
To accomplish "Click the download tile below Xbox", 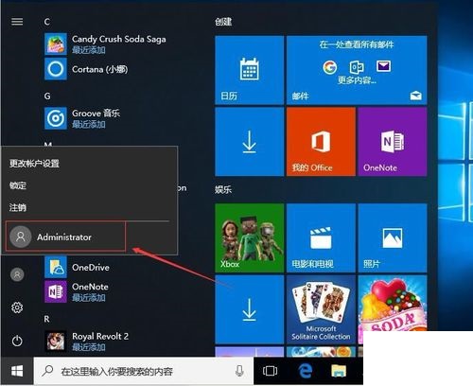I will pyautogui.click(x=249, y=309).
